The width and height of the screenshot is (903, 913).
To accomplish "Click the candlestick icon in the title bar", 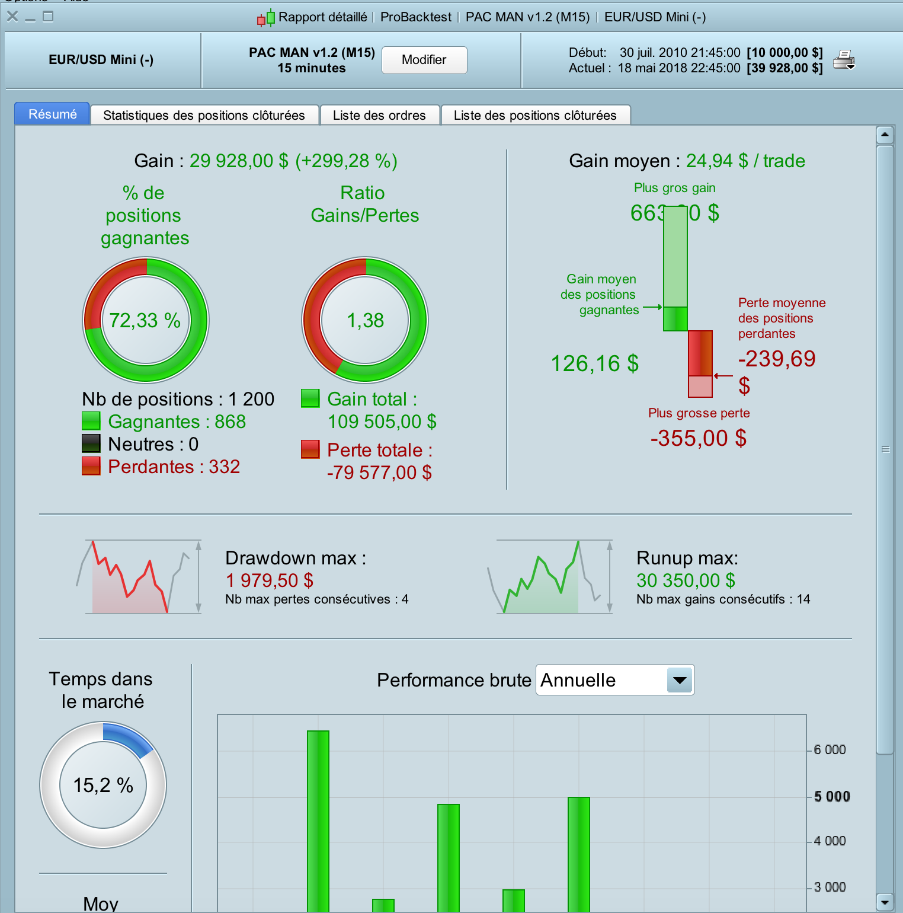I will [x=266, y=18].
